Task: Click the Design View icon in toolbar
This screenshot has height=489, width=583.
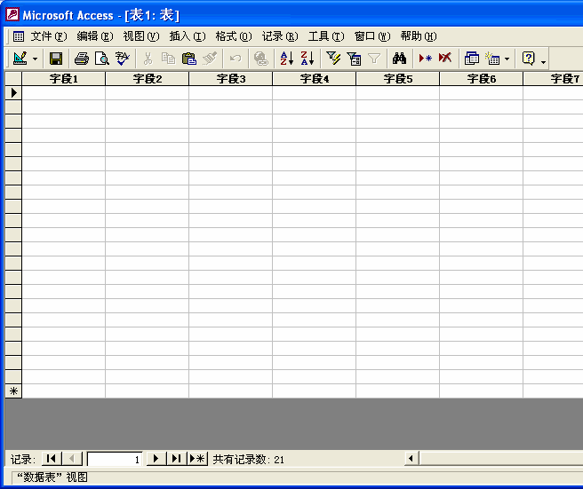Action: pos(20,59)
